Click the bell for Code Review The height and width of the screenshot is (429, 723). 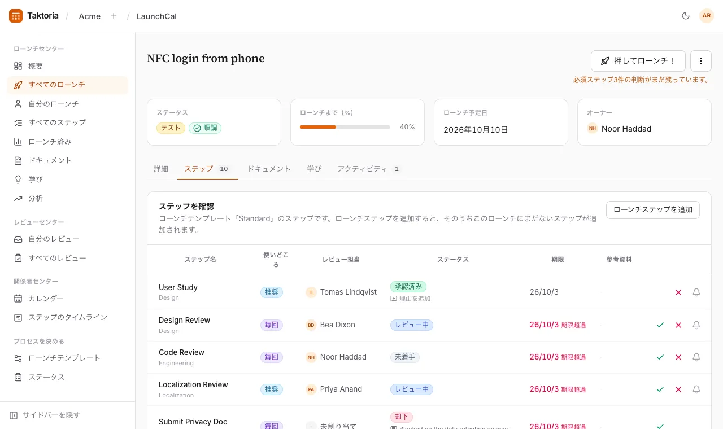point(696,357)
